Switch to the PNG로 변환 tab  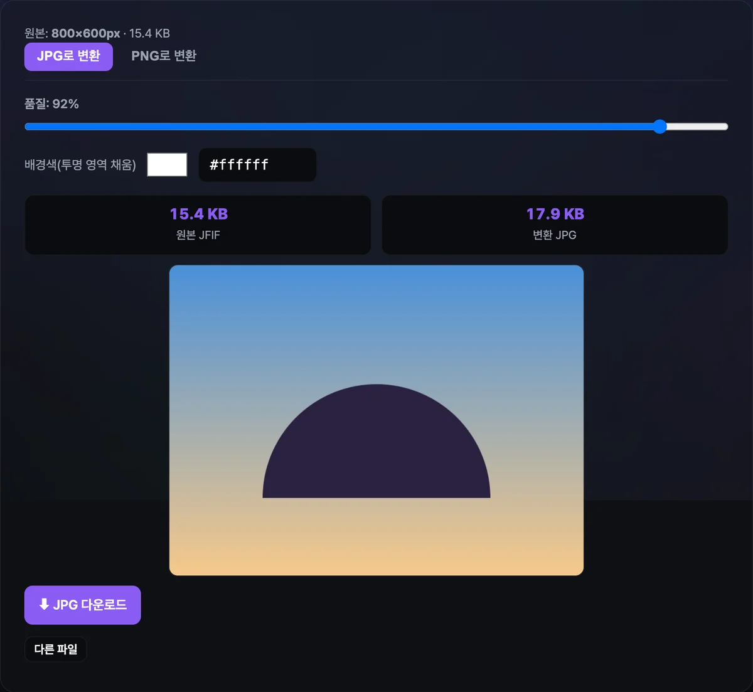pos(164,56)
